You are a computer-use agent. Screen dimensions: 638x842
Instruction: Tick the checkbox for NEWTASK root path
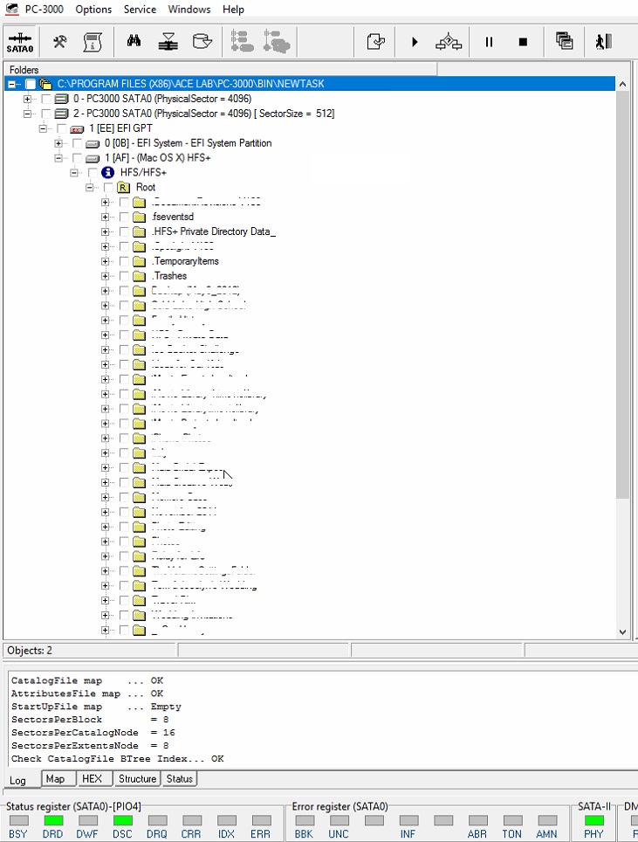[30, 84]
